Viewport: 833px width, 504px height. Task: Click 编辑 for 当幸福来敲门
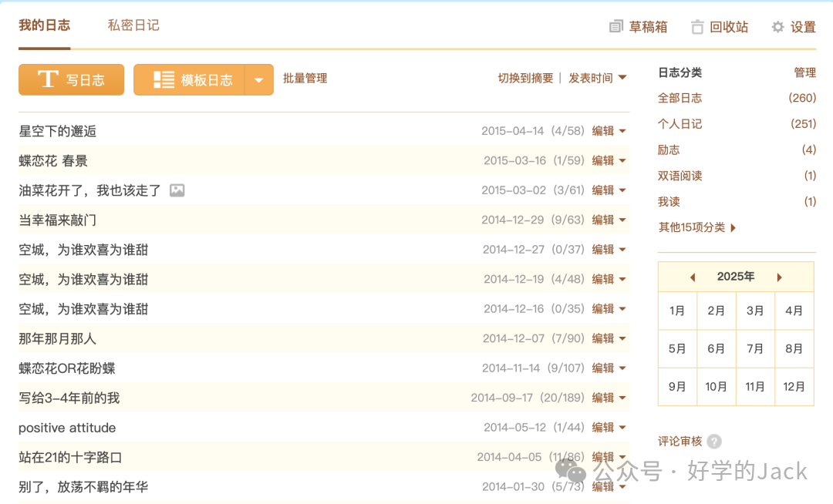click(603, 220)
